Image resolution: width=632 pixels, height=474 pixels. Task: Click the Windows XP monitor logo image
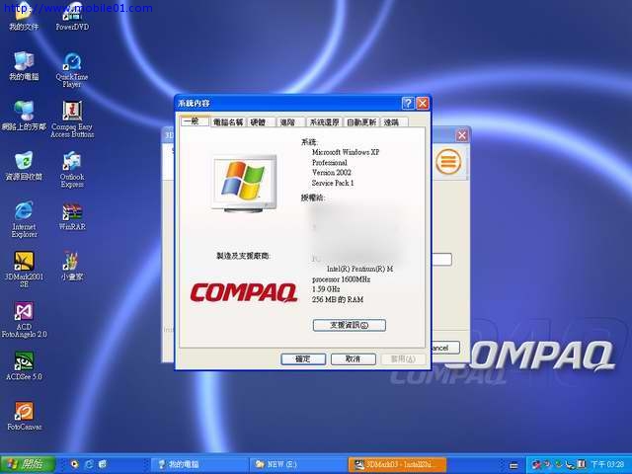point(245,184)
